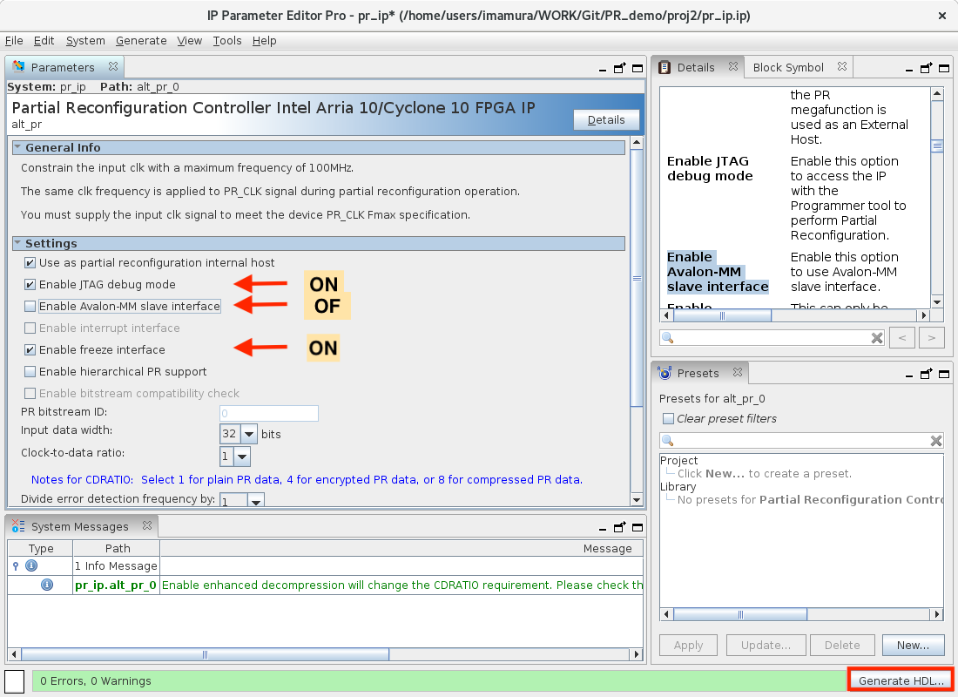Clear the Details search field with its X icon

coord(877,337)
